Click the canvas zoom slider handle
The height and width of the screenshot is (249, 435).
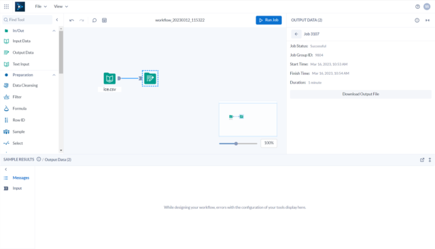pyautogui.click(x=236, y=144)
